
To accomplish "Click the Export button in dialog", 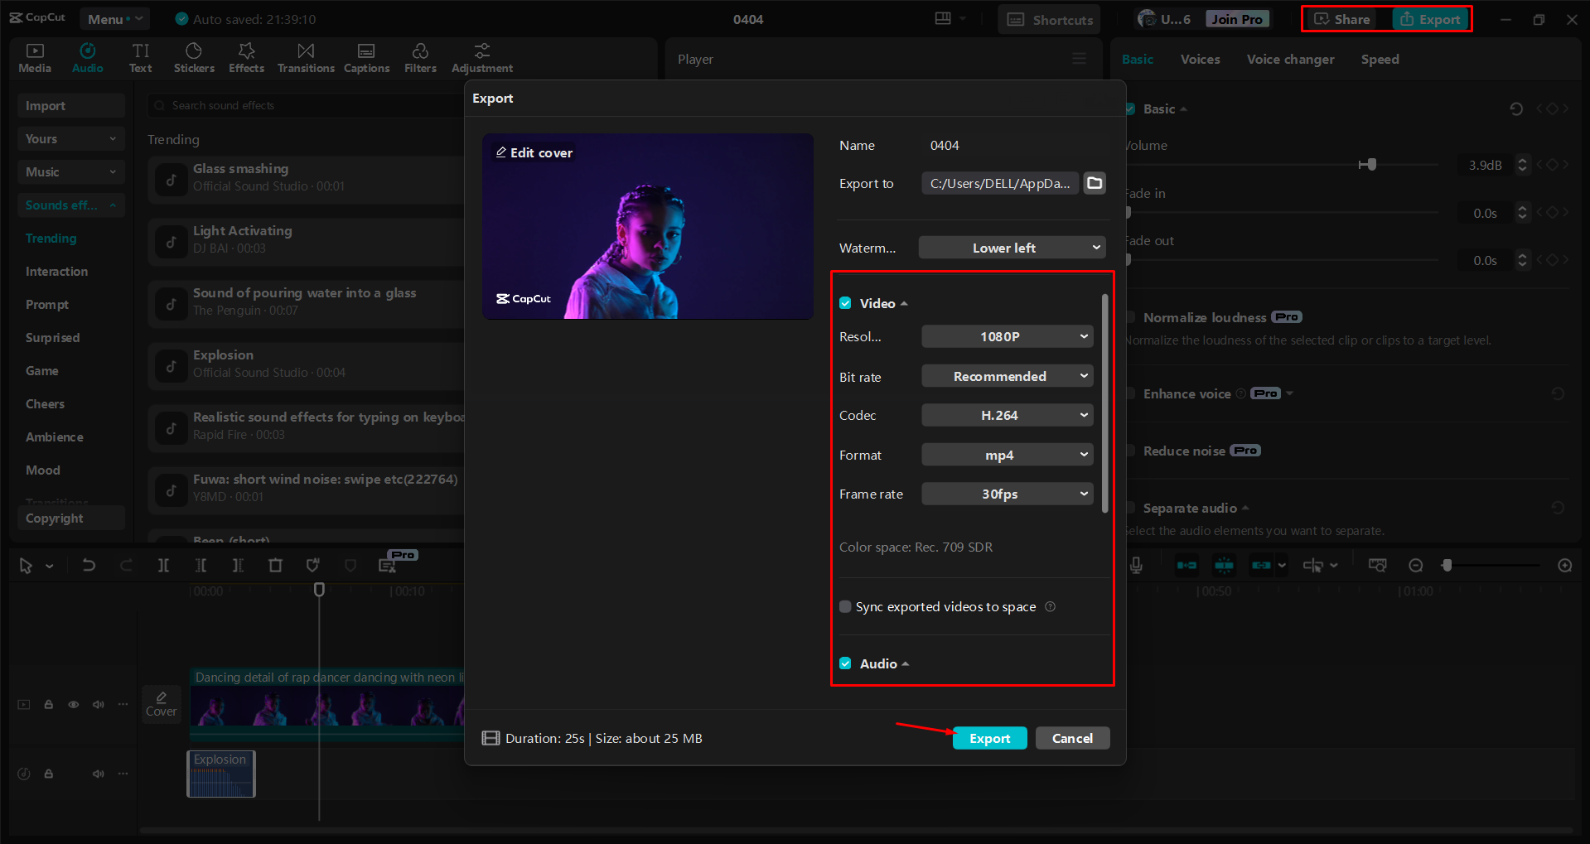I will 989,738.
